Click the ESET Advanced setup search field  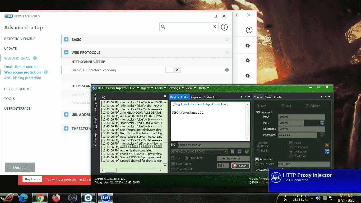pos(189,27)
